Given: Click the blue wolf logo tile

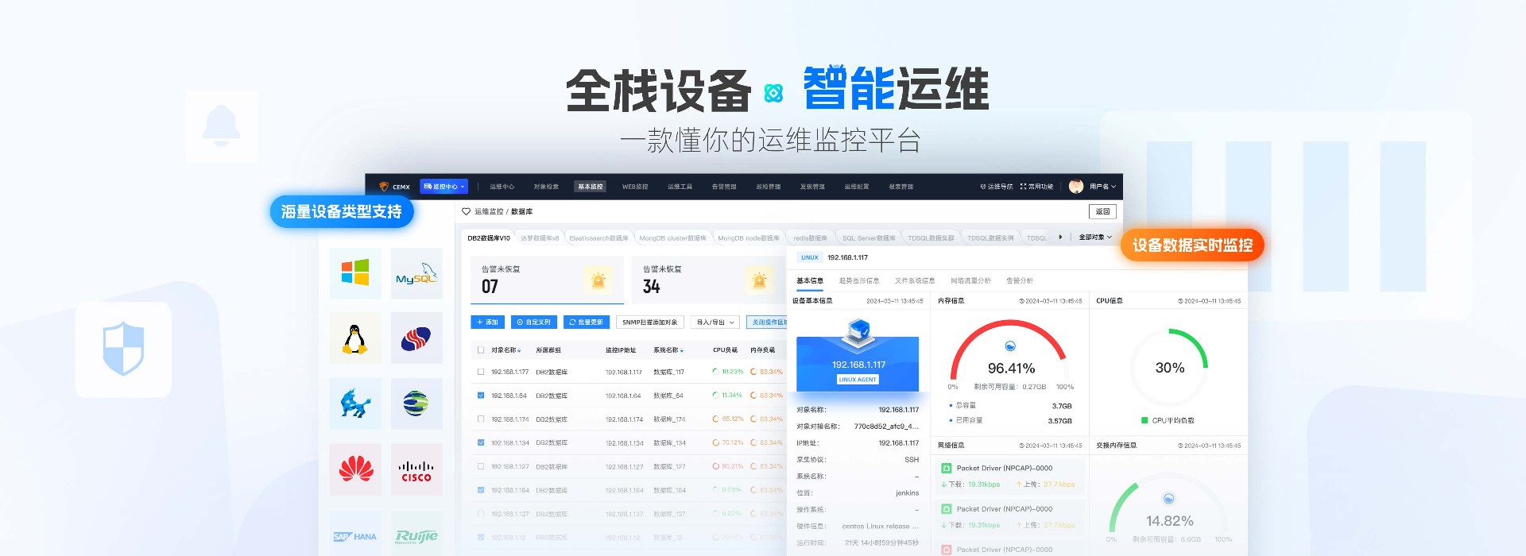Looking at the screenshot, I should [355, 403].
